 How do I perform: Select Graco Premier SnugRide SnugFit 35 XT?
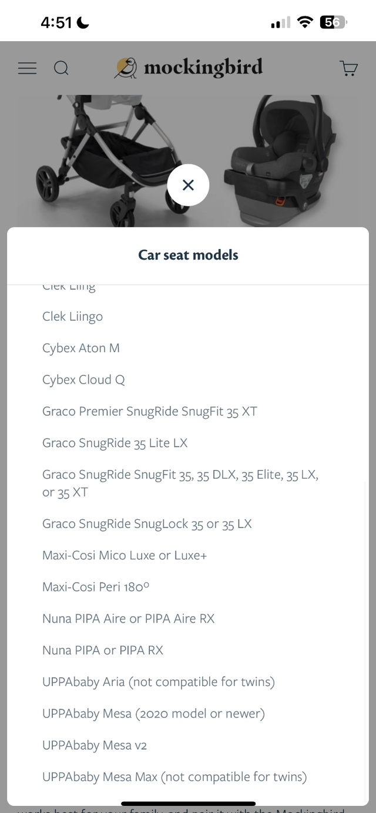[149, 412]
